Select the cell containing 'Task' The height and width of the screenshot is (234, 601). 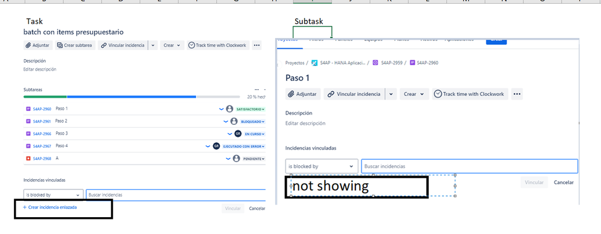click(34, 21)
